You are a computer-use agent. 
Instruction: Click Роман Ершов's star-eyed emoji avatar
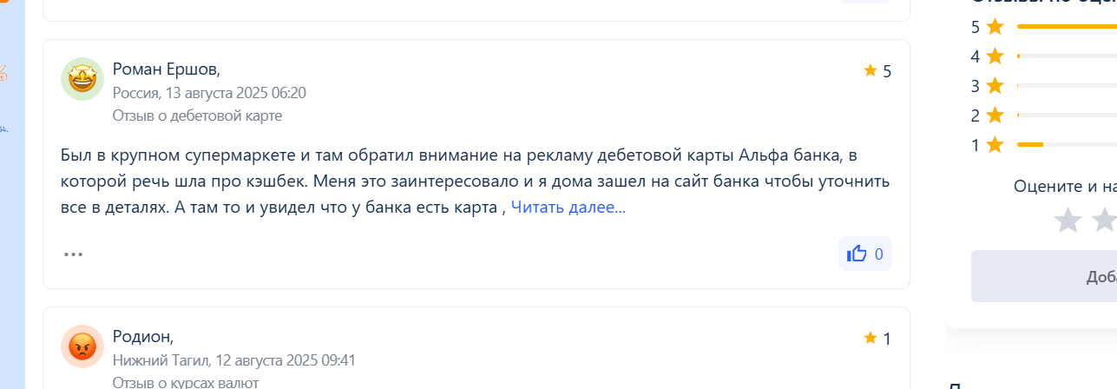point(82,80)
